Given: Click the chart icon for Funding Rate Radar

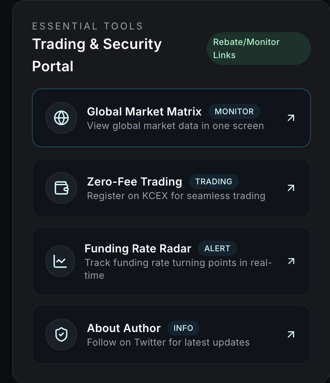Looking at the screenshot, I should pyautogui.click(x=60, y=261).
